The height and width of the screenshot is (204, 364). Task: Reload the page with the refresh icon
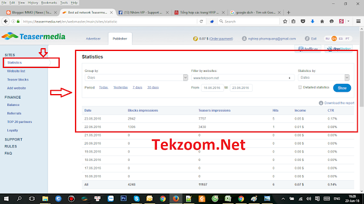tap(201, 22)
